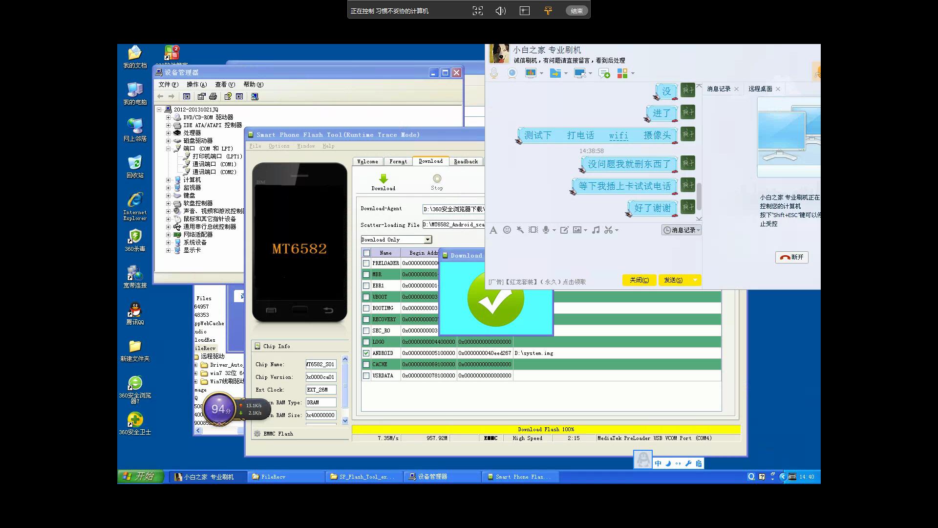Start voice call with microphone icon in QQ chat

click(x=494, y=73)
